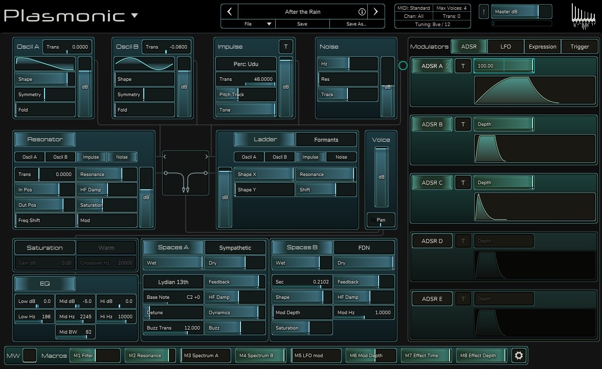Viewport: 602px width, 369px height.
Task: Open the Formants filter type selector
Action: [326, 140]
